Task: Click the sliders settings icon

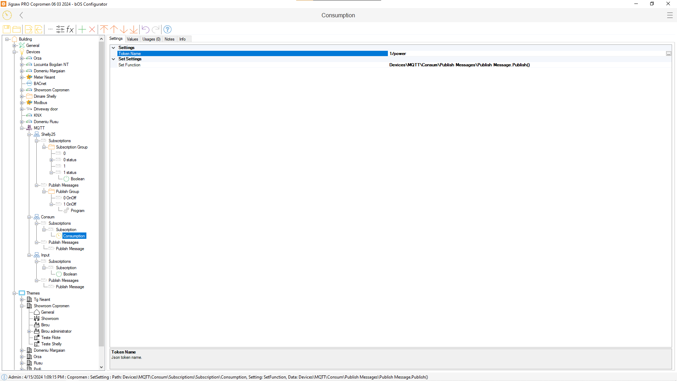Action: point(60,29)
